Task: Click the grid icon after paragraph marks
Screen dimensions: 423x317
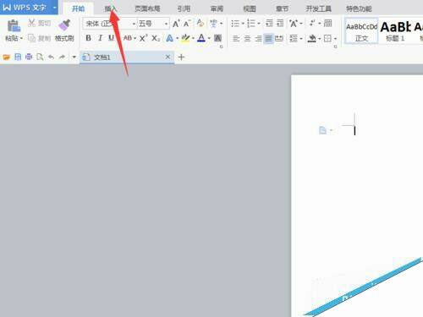Action: pos(327,23)
